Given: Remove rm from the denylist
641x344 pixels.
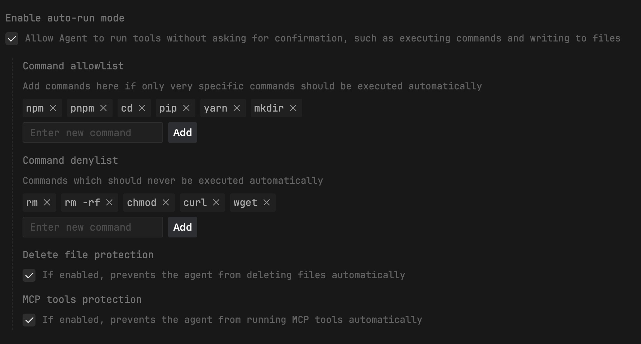Looking at the screenshot, I should [x=47, y=202].
